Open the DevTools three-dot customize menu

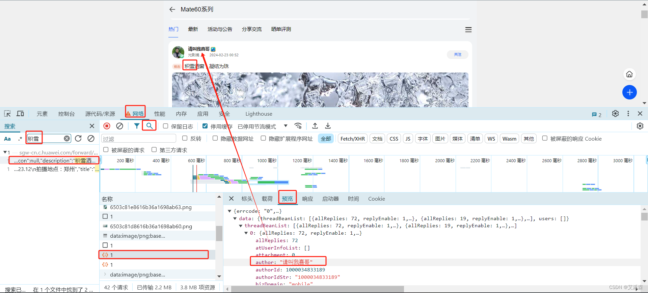tap(628, 114)
